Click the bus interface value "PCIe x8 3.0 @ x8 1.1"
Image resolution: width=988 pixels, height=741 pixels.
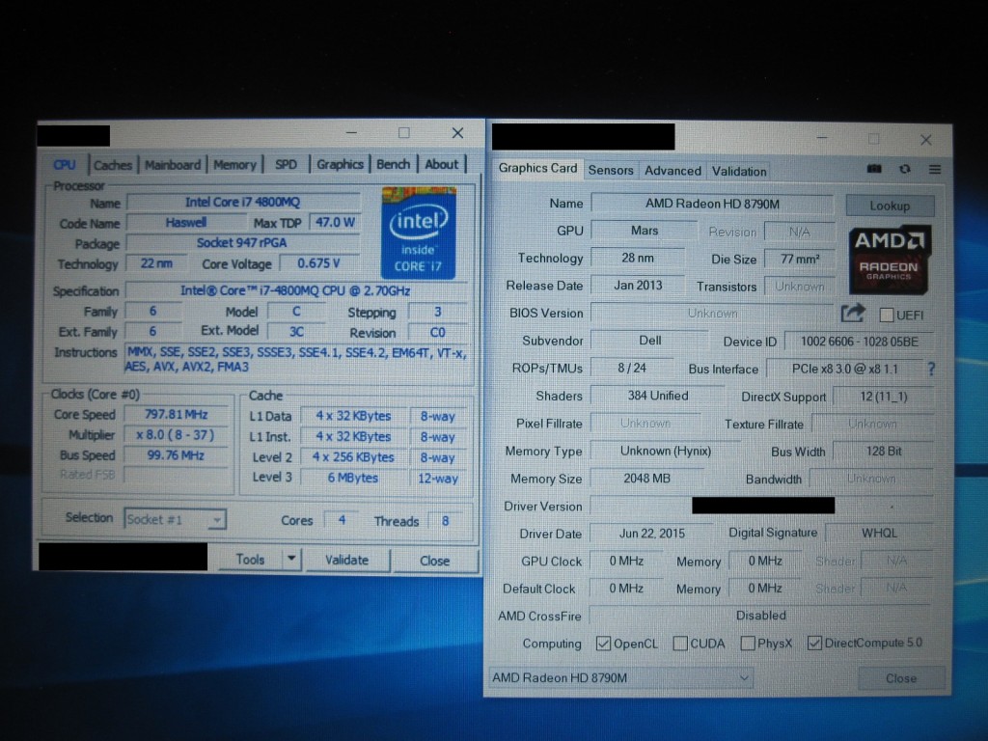[844, 369]
